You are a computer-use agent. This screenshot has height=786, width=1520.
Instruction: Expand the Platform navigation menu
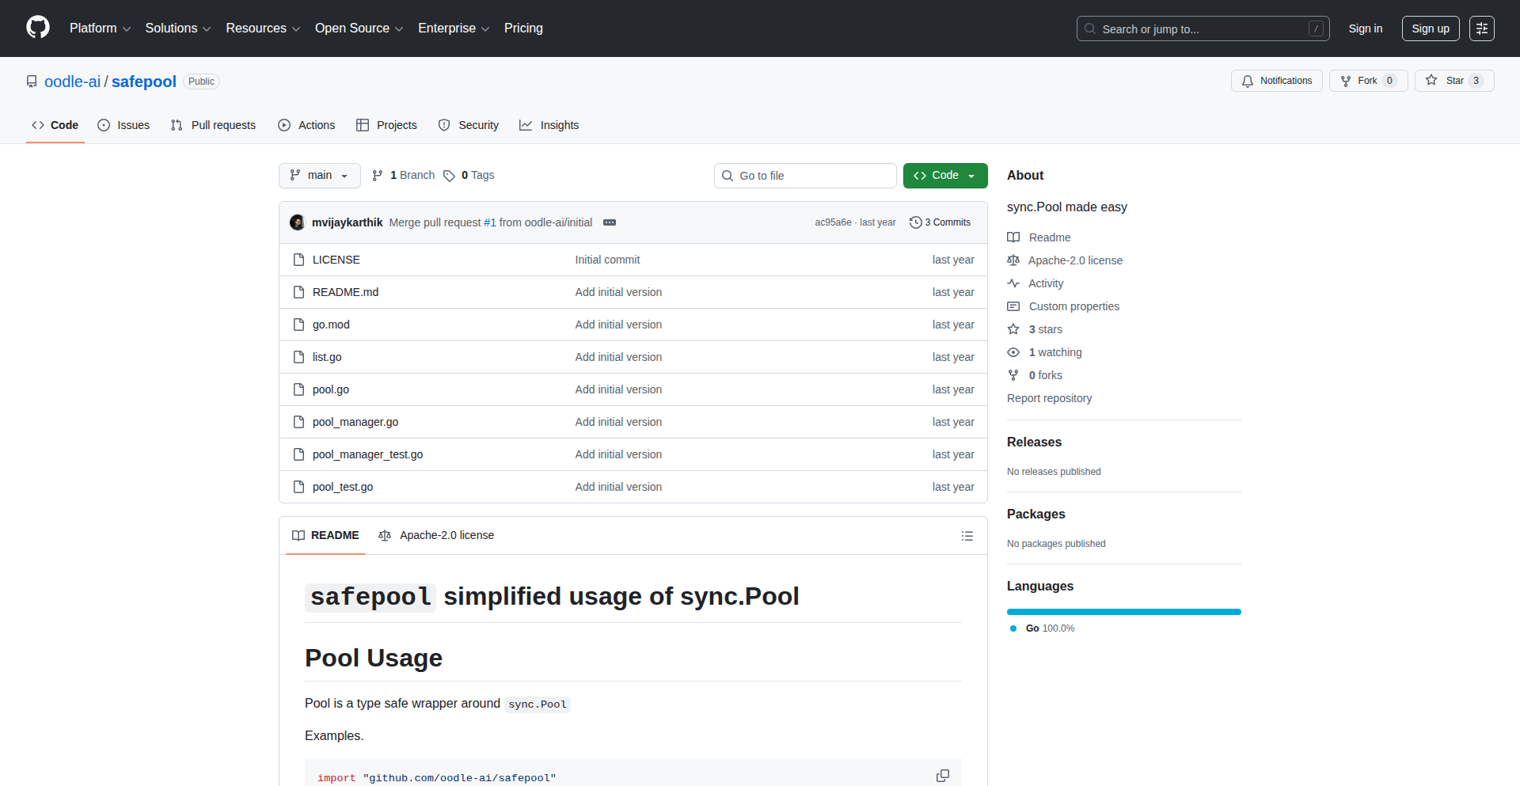click(100, 28)
